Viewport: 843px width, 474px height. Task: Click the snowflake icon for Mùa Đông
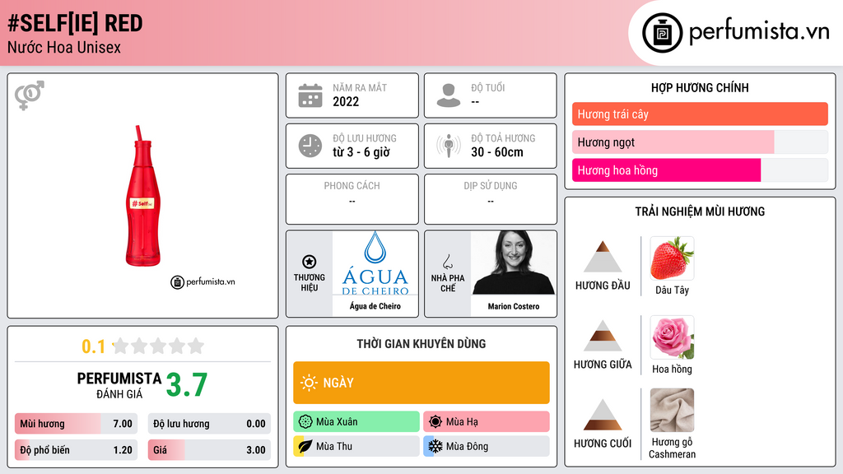435,446
